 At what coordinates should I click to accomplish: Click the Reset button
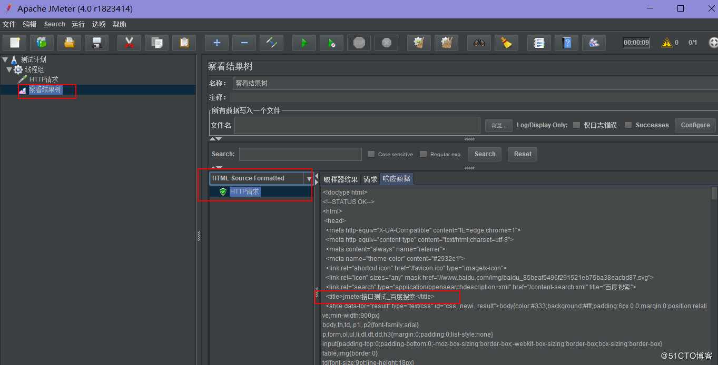click(x=523, y=154)
